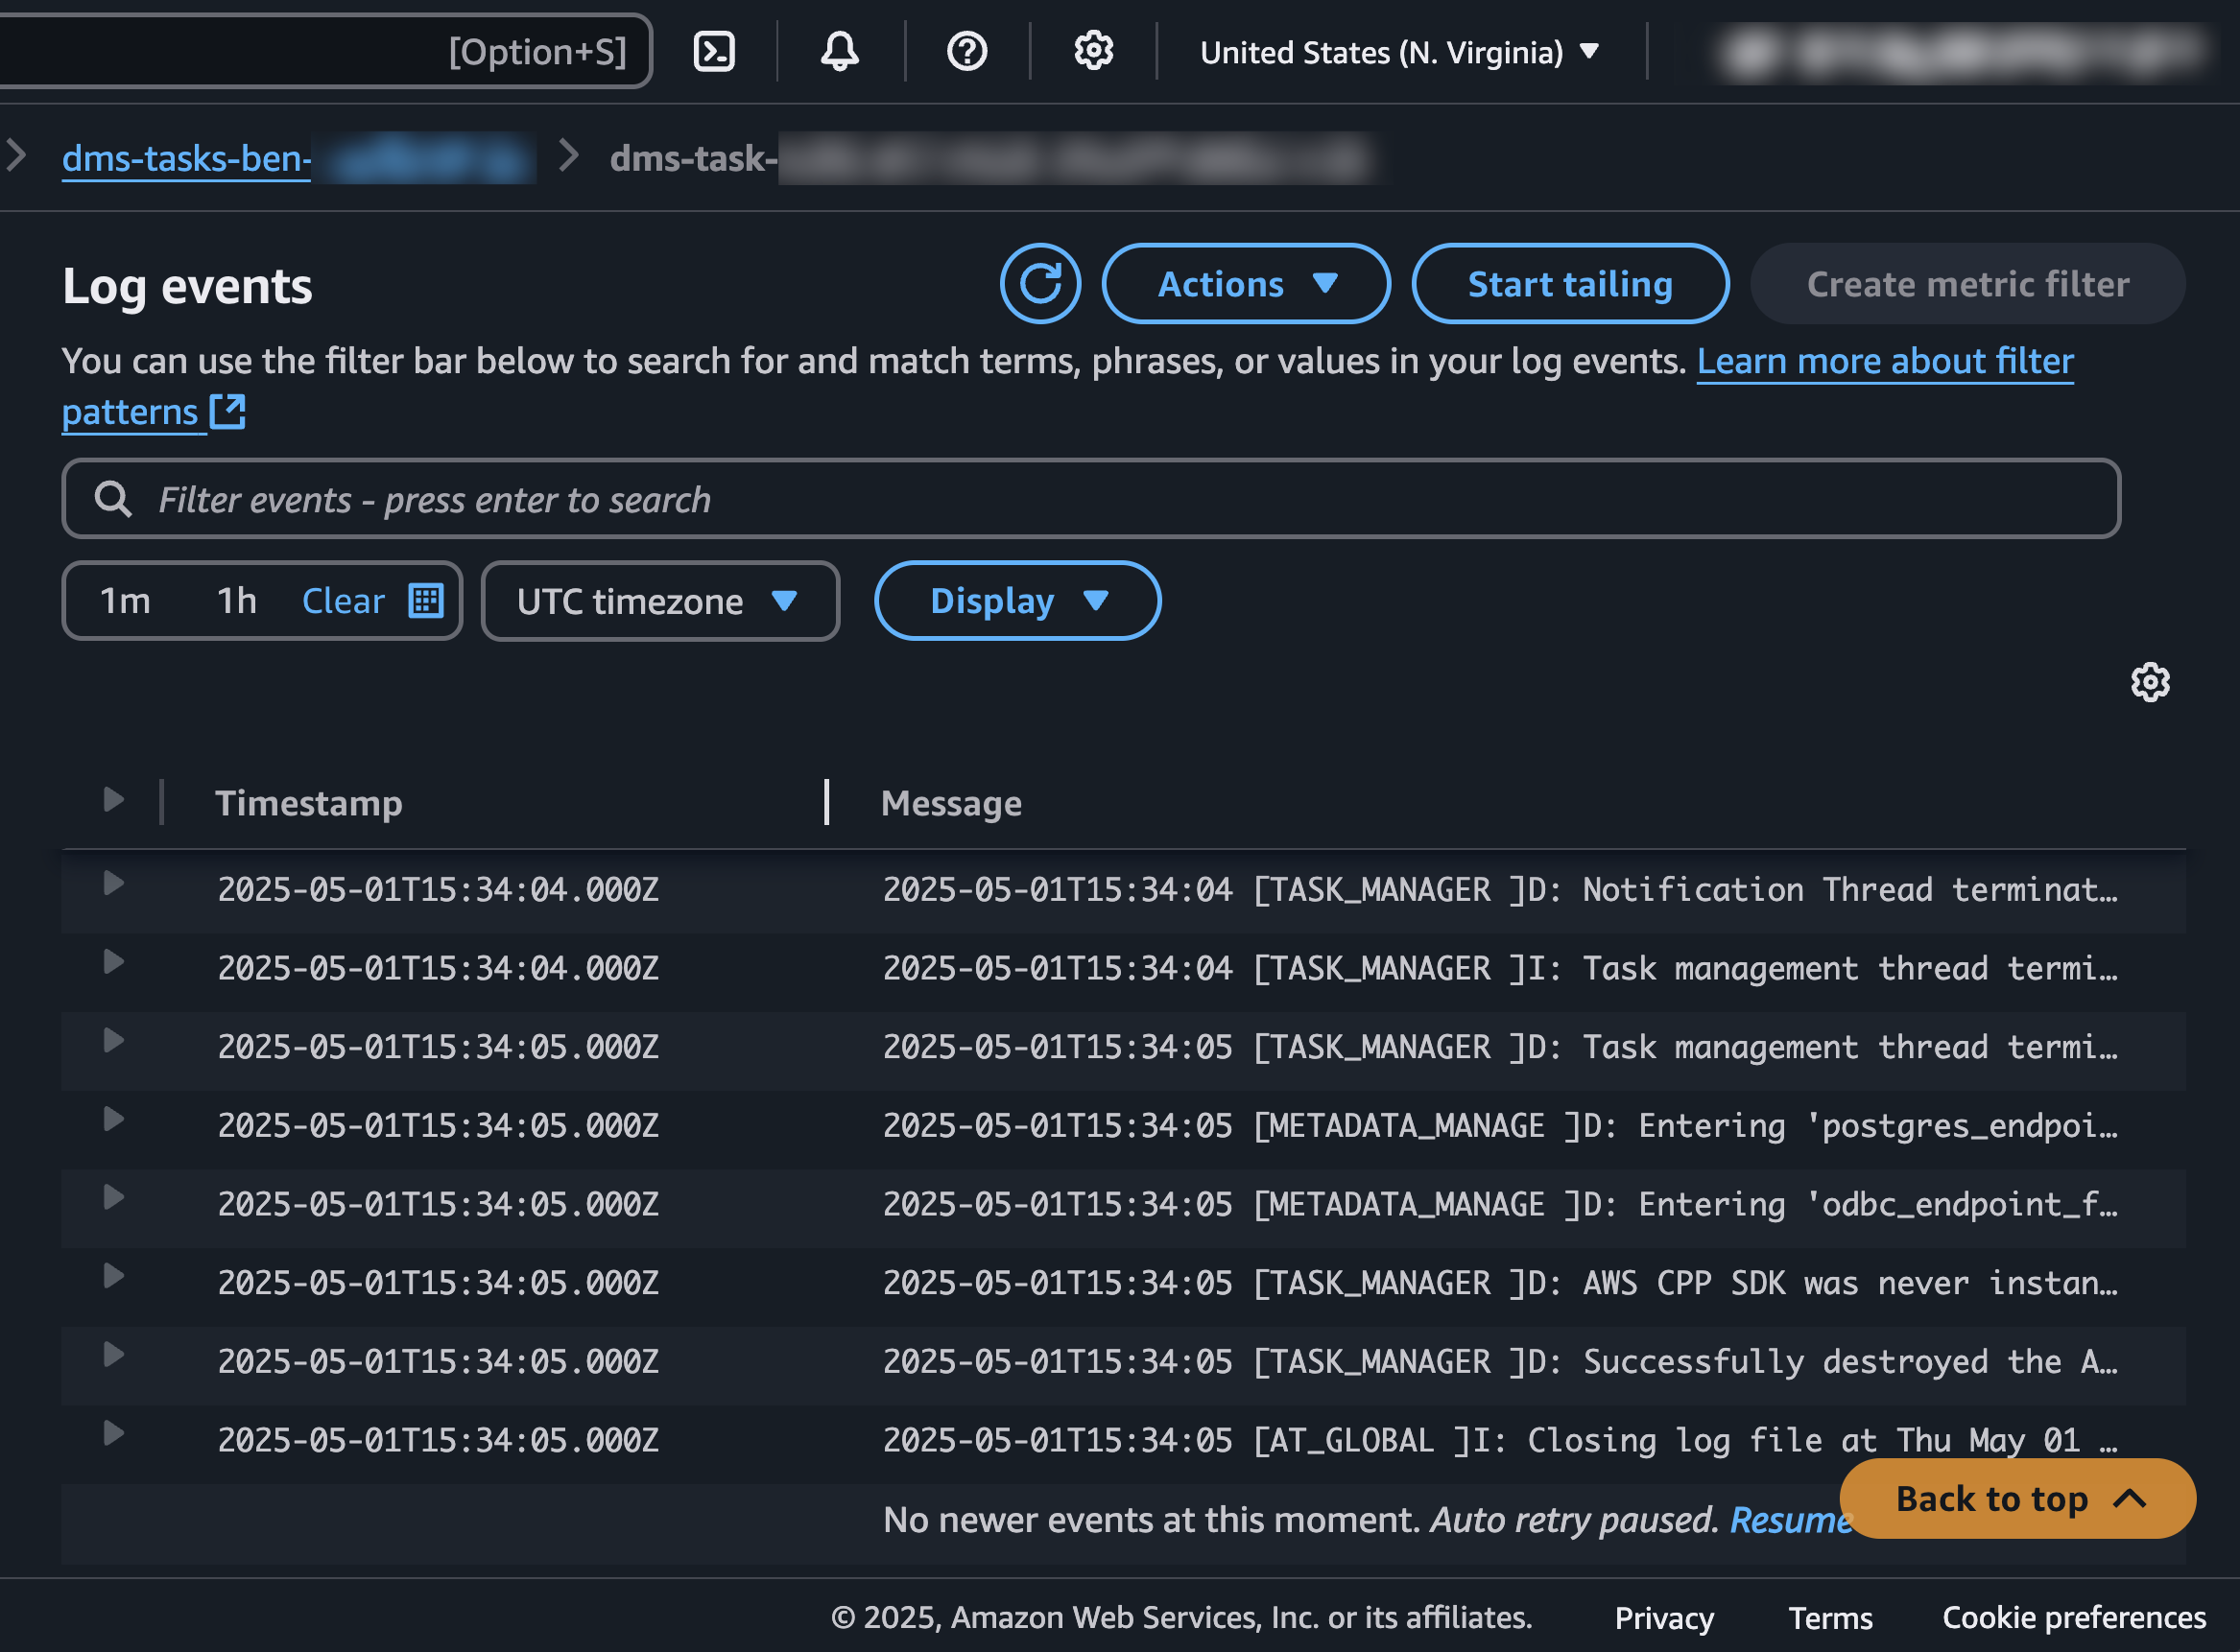Open the help icon in the top bar
Screen dimensions: 2240x1652
pyautogui.click(x=965, y=51)
